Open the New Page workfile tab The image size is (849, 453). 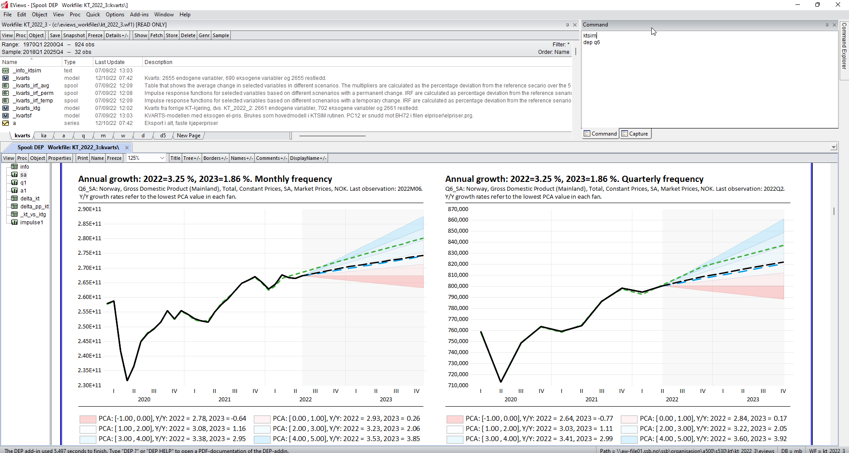(188, 136)
